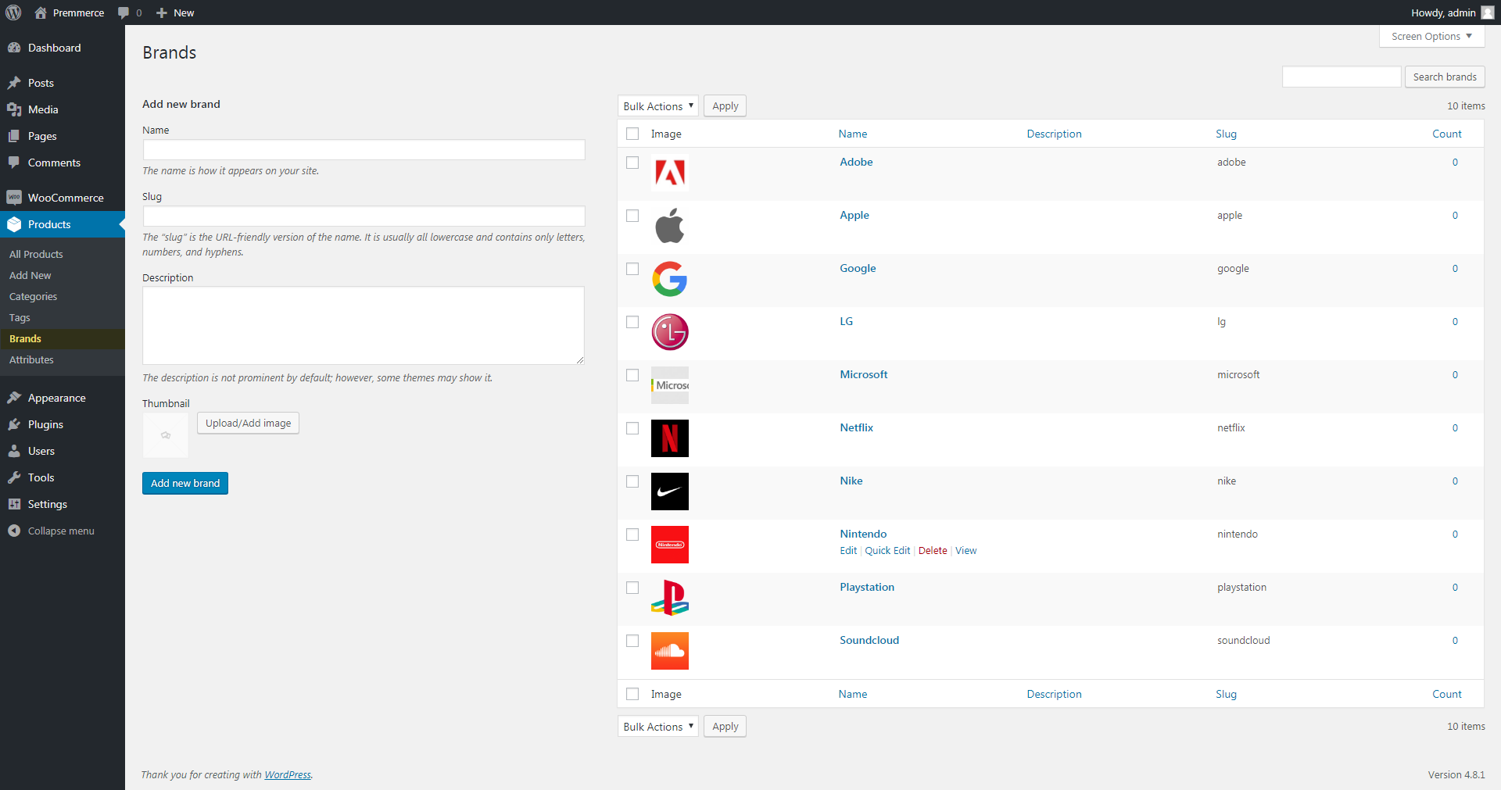1501x790 pixels.
Task: Click the Nike swoosh thumbnail
Action: 670,492
